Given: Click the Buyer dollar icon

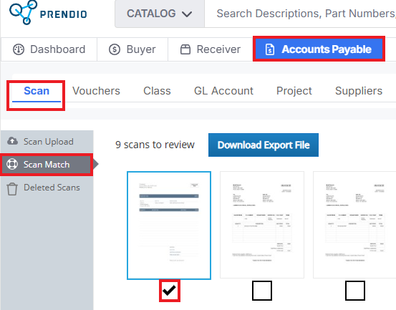Looking at the screenshot, I should tap(115, 49).
